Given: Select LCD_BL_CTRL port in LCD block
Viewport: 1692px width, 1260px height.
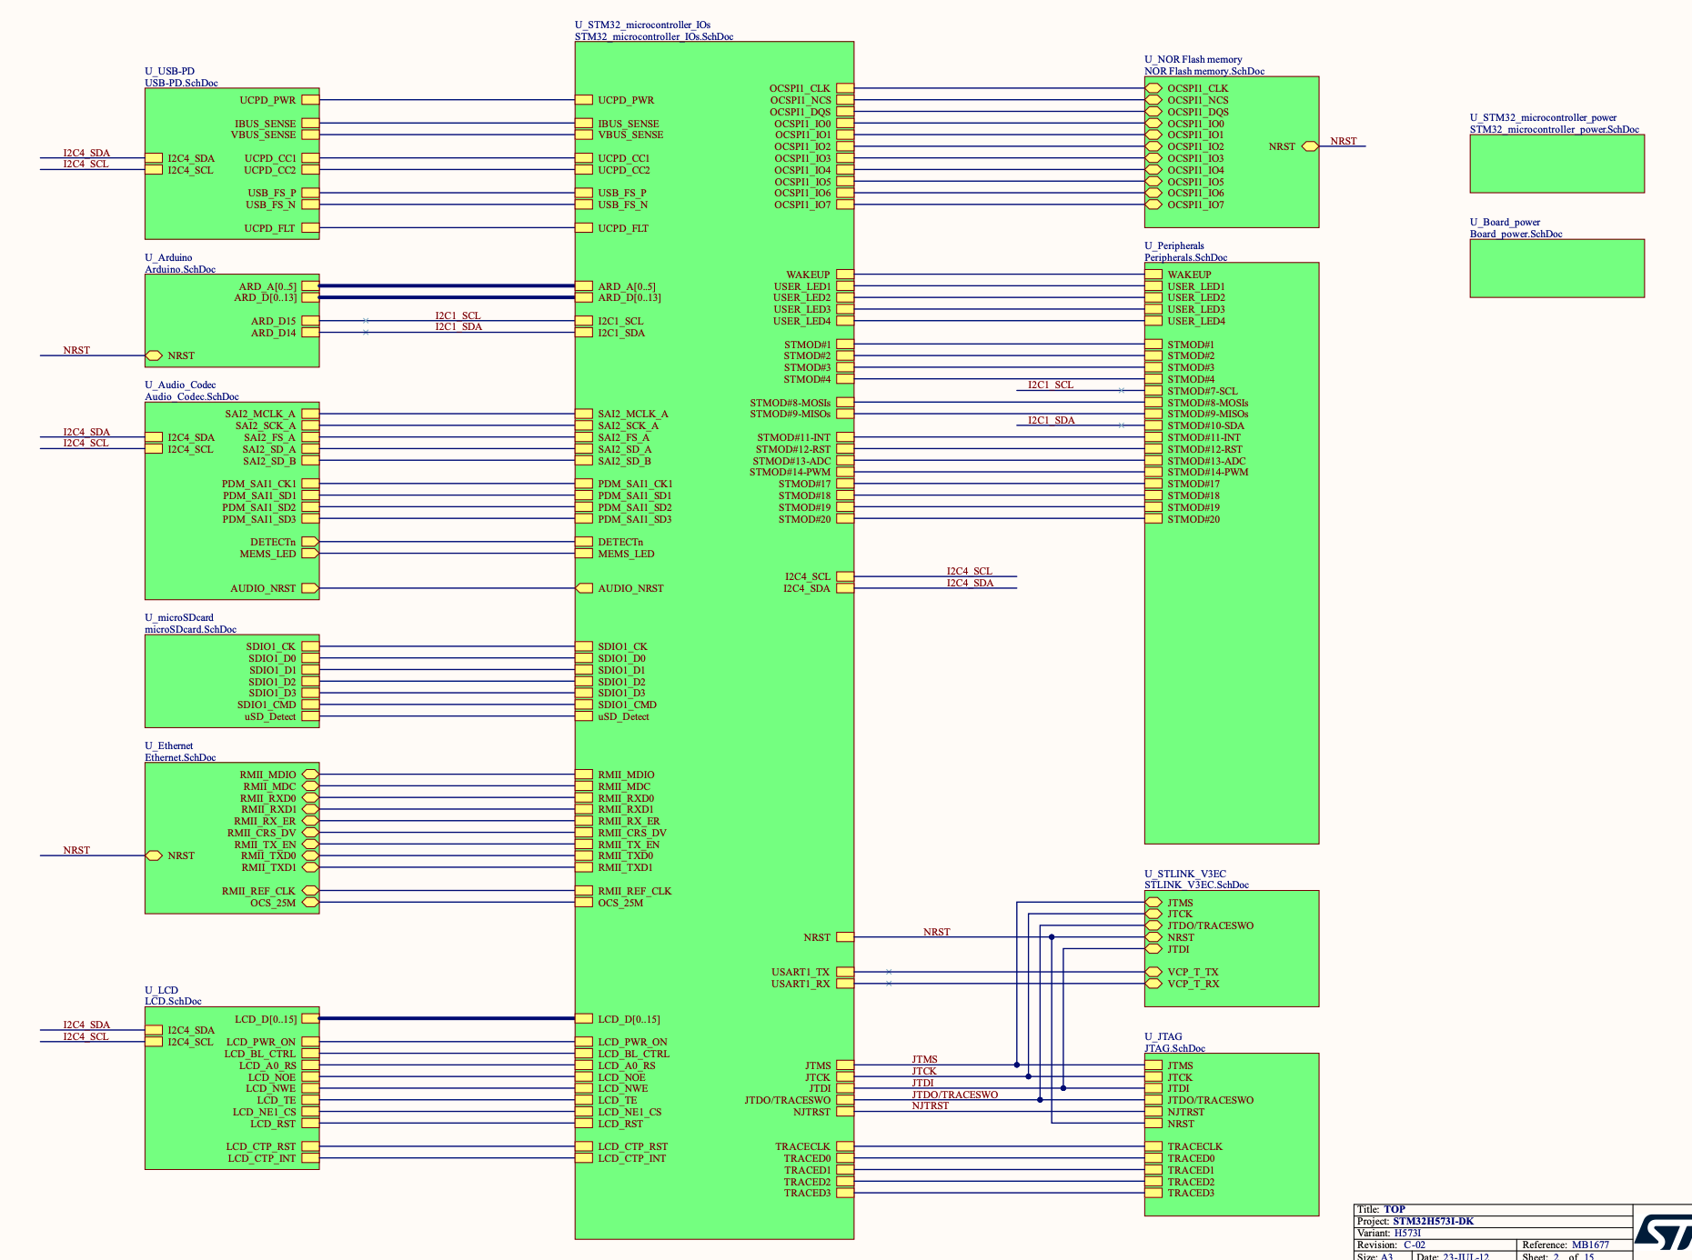Looking at the screenshot, I should click(310, 1054).
